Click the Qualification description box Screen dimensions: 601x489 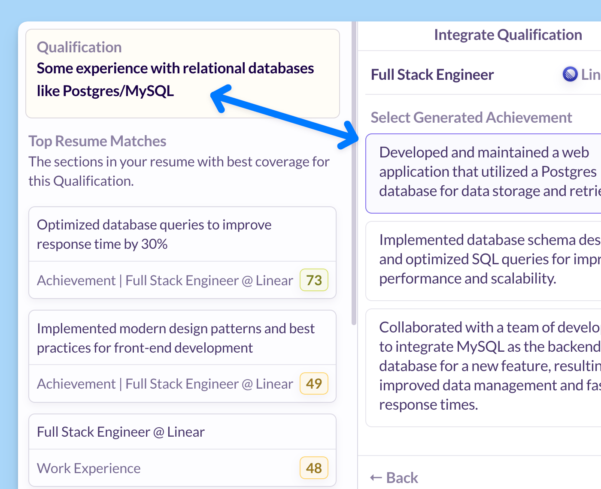(x=182, y=73)
